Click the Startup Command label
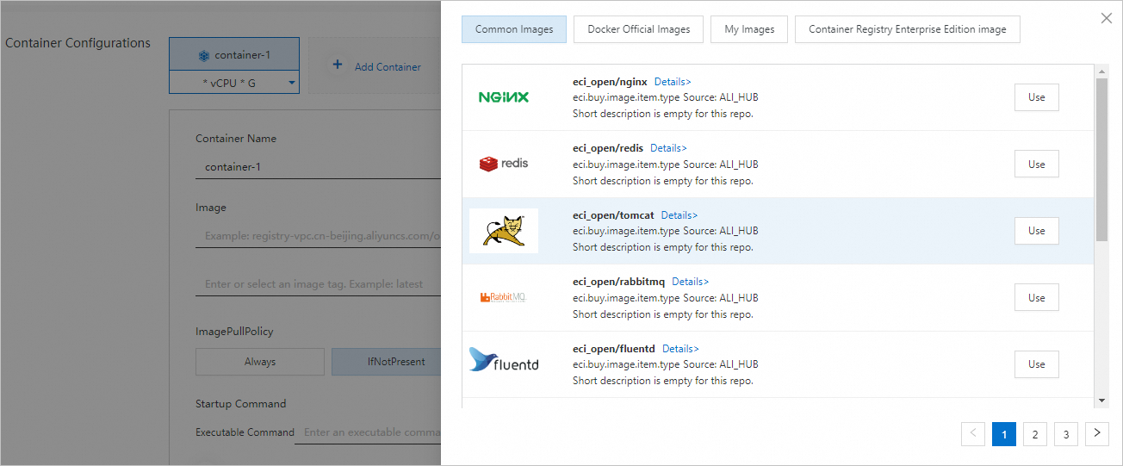 click(x=241, y=403)
